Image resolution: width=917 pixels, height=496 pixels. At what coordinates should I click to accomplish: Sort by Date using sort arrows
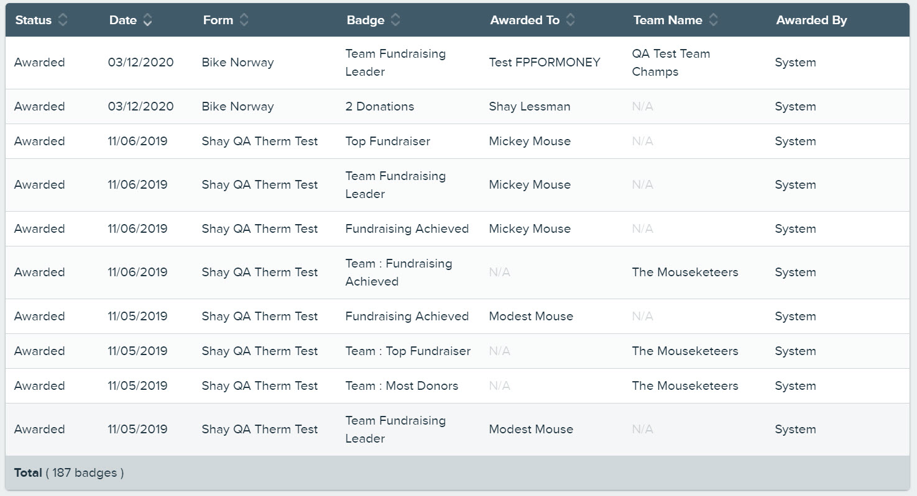[147, 20]
